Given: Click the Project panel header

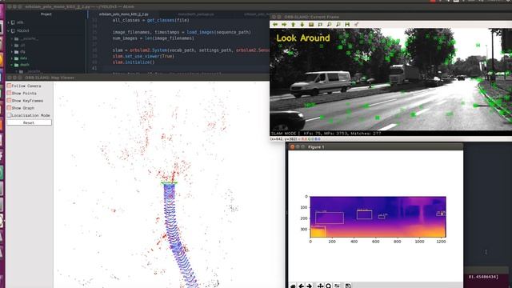Looking at the screenshot, I should (46, 14).
